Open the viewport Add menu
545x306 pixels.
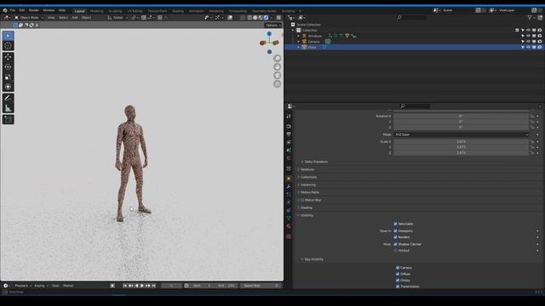(x=75, y=18)
